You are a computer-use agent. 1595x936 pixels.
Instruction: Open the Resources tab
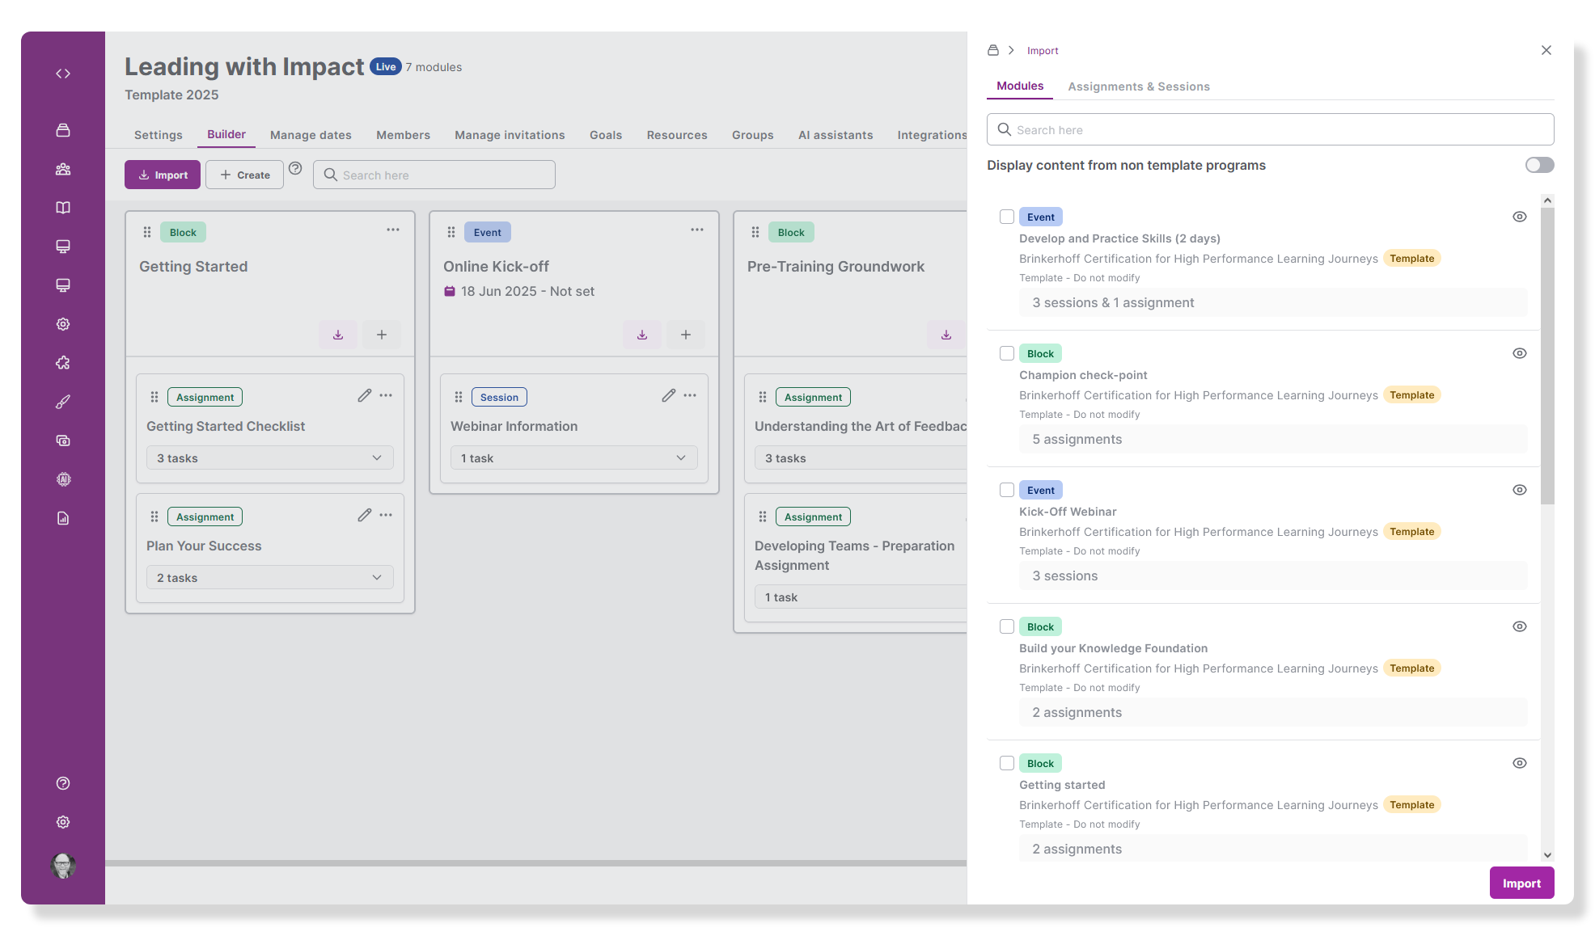(677, 135)
